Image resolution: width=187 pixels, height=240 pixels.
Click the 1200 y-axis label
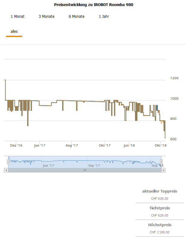174,78
